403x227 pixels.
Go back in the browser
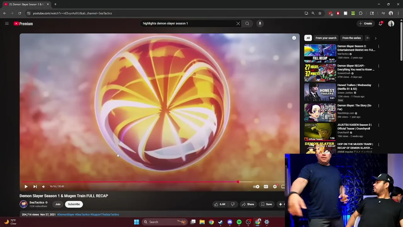[x=4, y=13]
